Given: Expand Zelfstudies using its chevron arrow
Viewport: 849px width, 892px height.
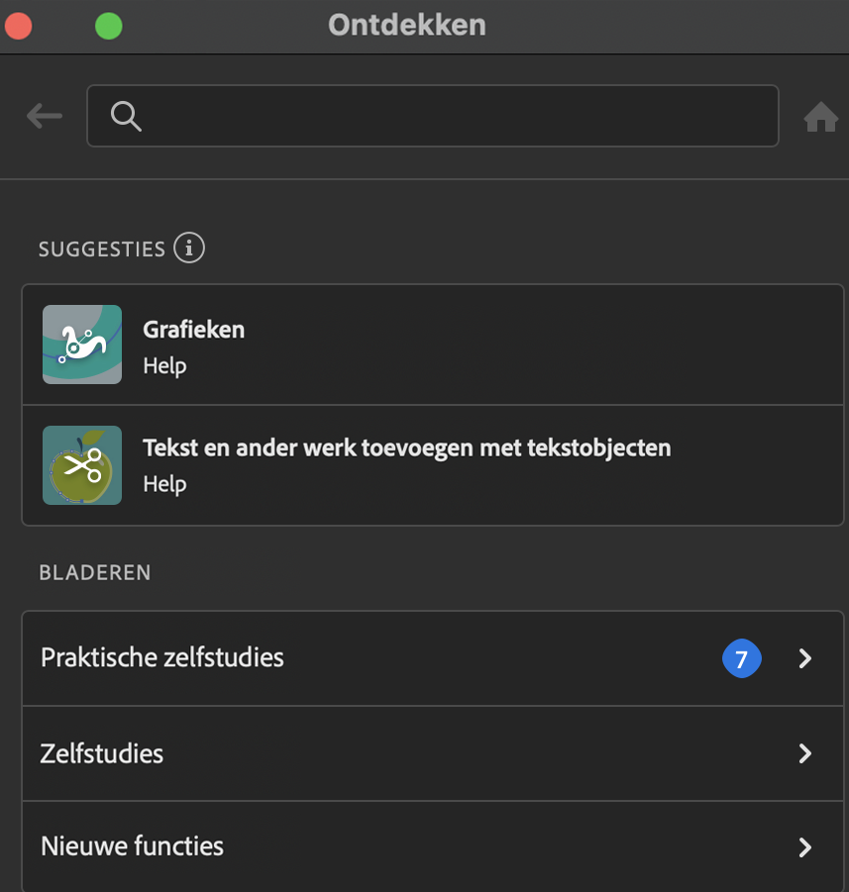Looking at the screenshot, I should click(x=805, y=754).
